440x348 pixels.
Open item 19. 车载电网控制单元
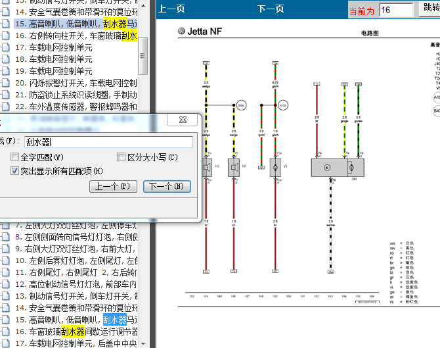[54, 71]
